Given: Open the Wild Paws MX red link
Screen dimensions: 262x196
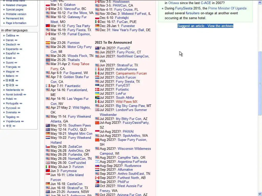Looking at the screenshot, I should pyautogui.click(x=127, y=102).
